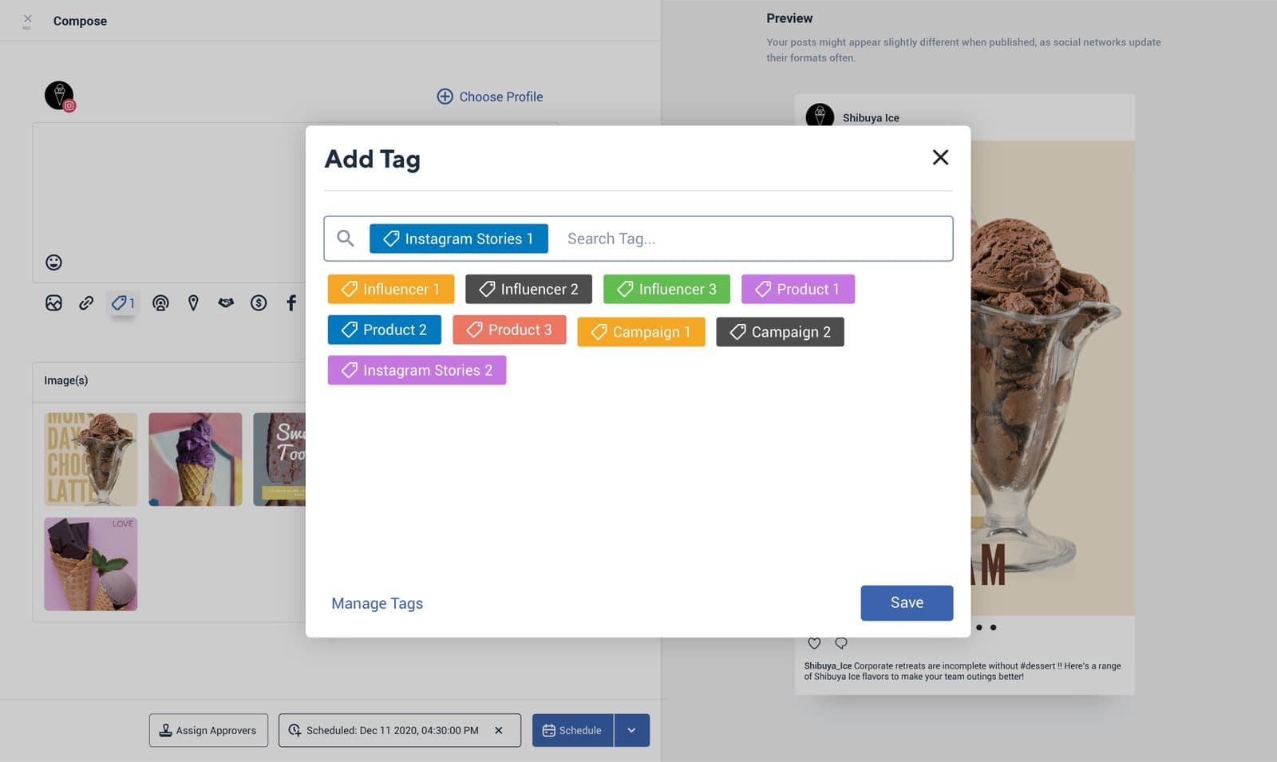Remove the selected Instagram Stories 1 tag
Viewport: 1277px width, 762px height.
458,239
